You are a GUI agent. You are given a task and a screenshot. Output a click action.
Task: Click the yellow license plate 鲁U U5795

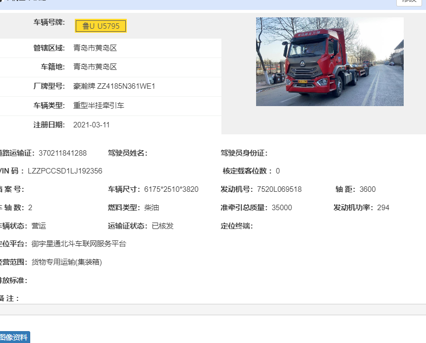101,26
